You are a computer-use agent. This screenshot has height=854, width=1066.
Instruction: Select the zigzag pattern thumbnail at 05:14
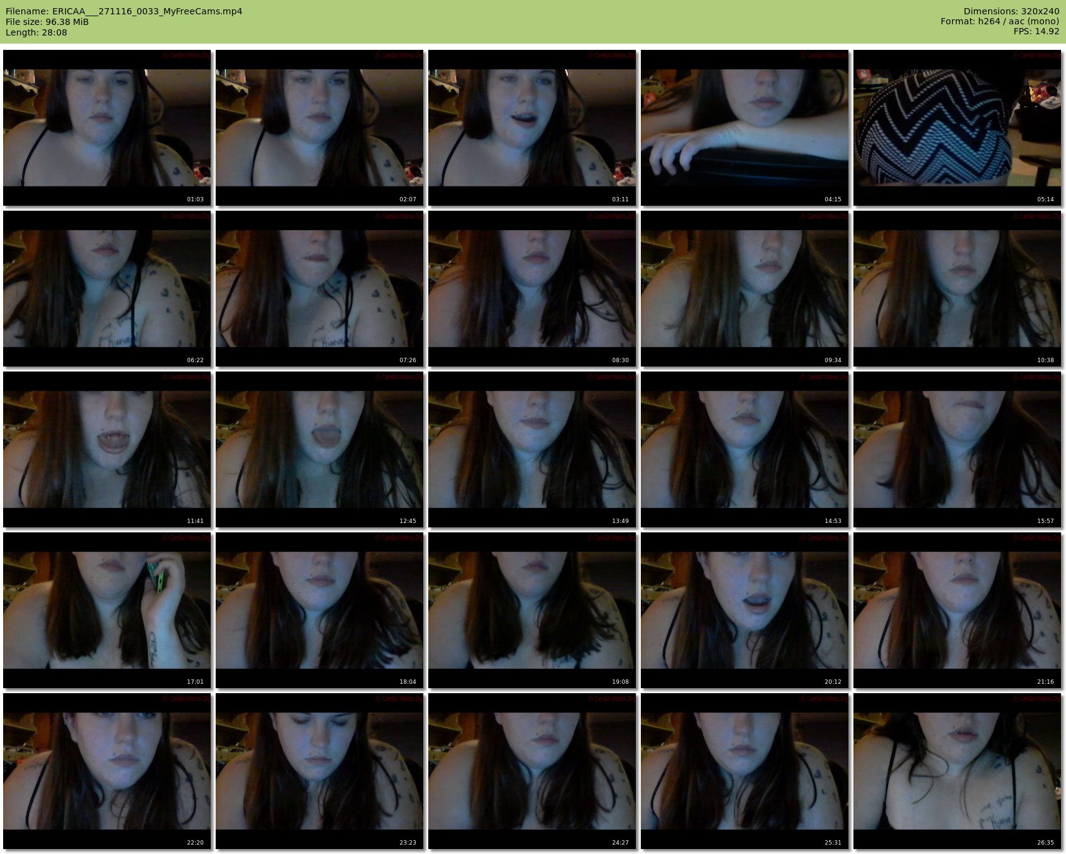coord(957,128)
